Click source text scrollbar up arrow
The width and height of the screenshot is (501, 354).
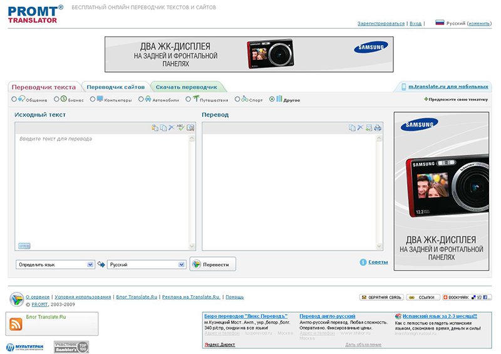(192, 138)
